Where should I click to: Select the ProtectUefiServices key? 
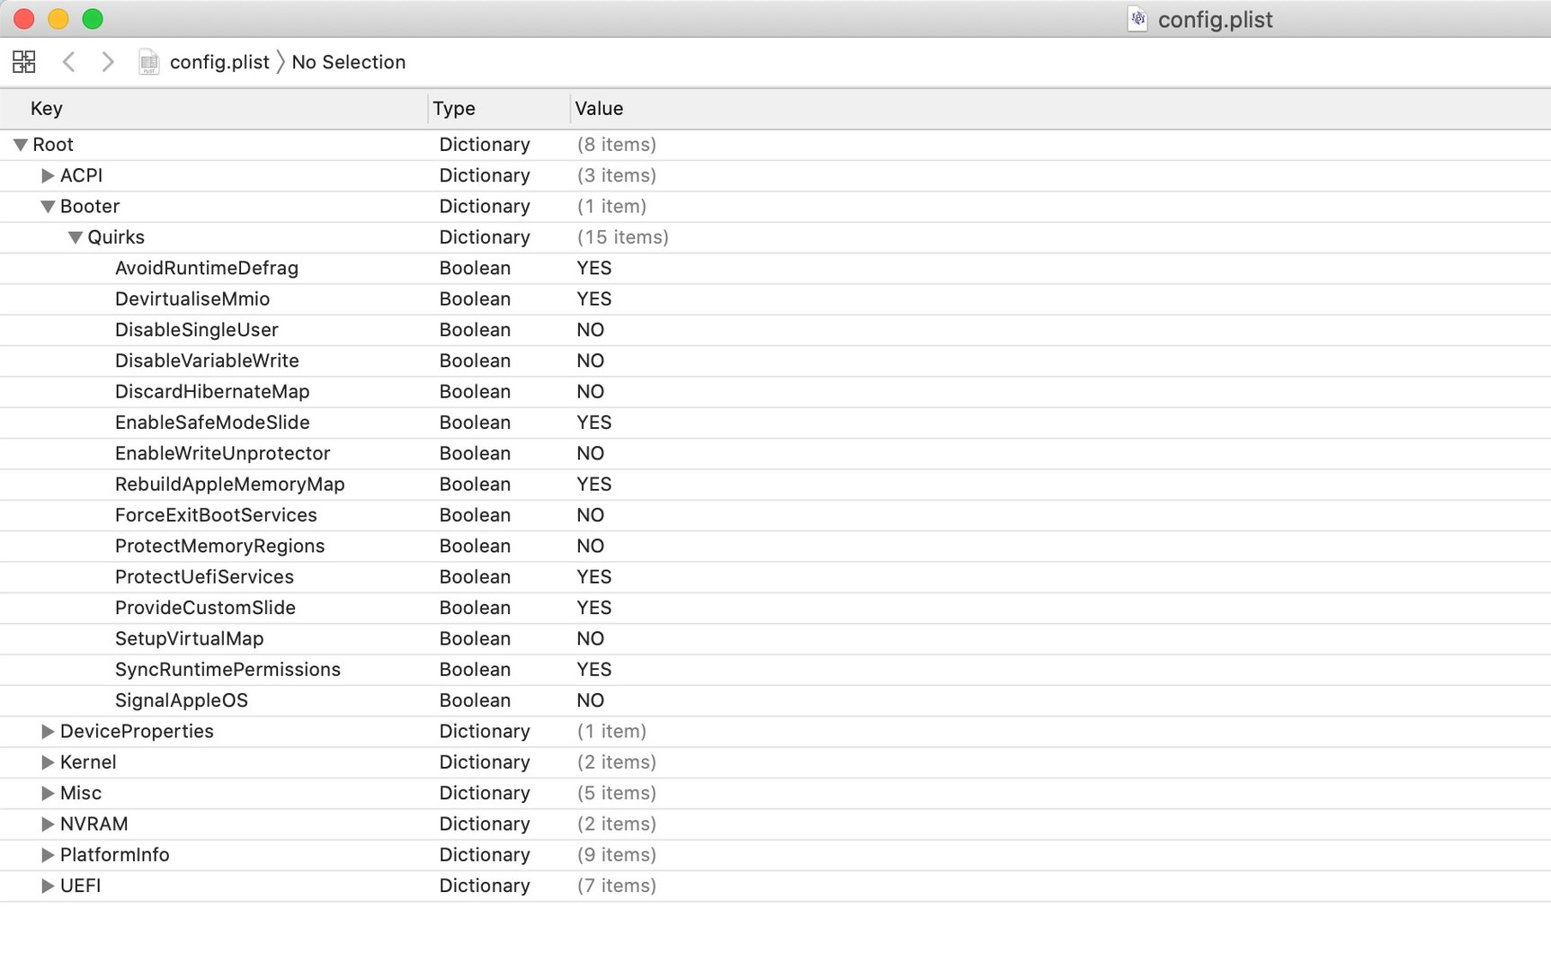click(x=205, y=577)
